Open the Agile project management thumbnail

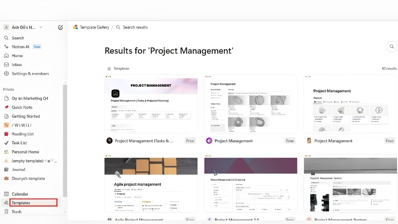pos(151,183)
